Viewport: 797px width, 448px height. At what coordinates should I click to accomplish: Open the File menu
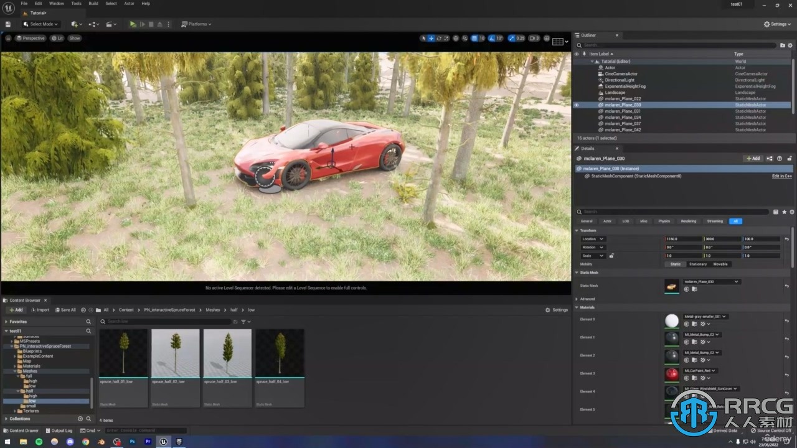[24, 3]
